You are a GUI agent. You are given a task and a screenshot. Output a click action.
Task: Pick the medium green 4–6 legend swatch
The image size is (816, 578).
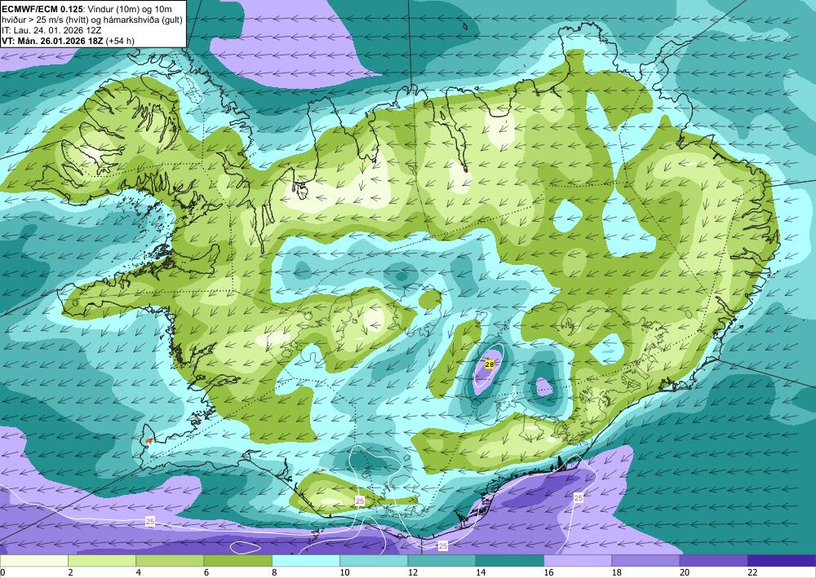tap(170, 561)
